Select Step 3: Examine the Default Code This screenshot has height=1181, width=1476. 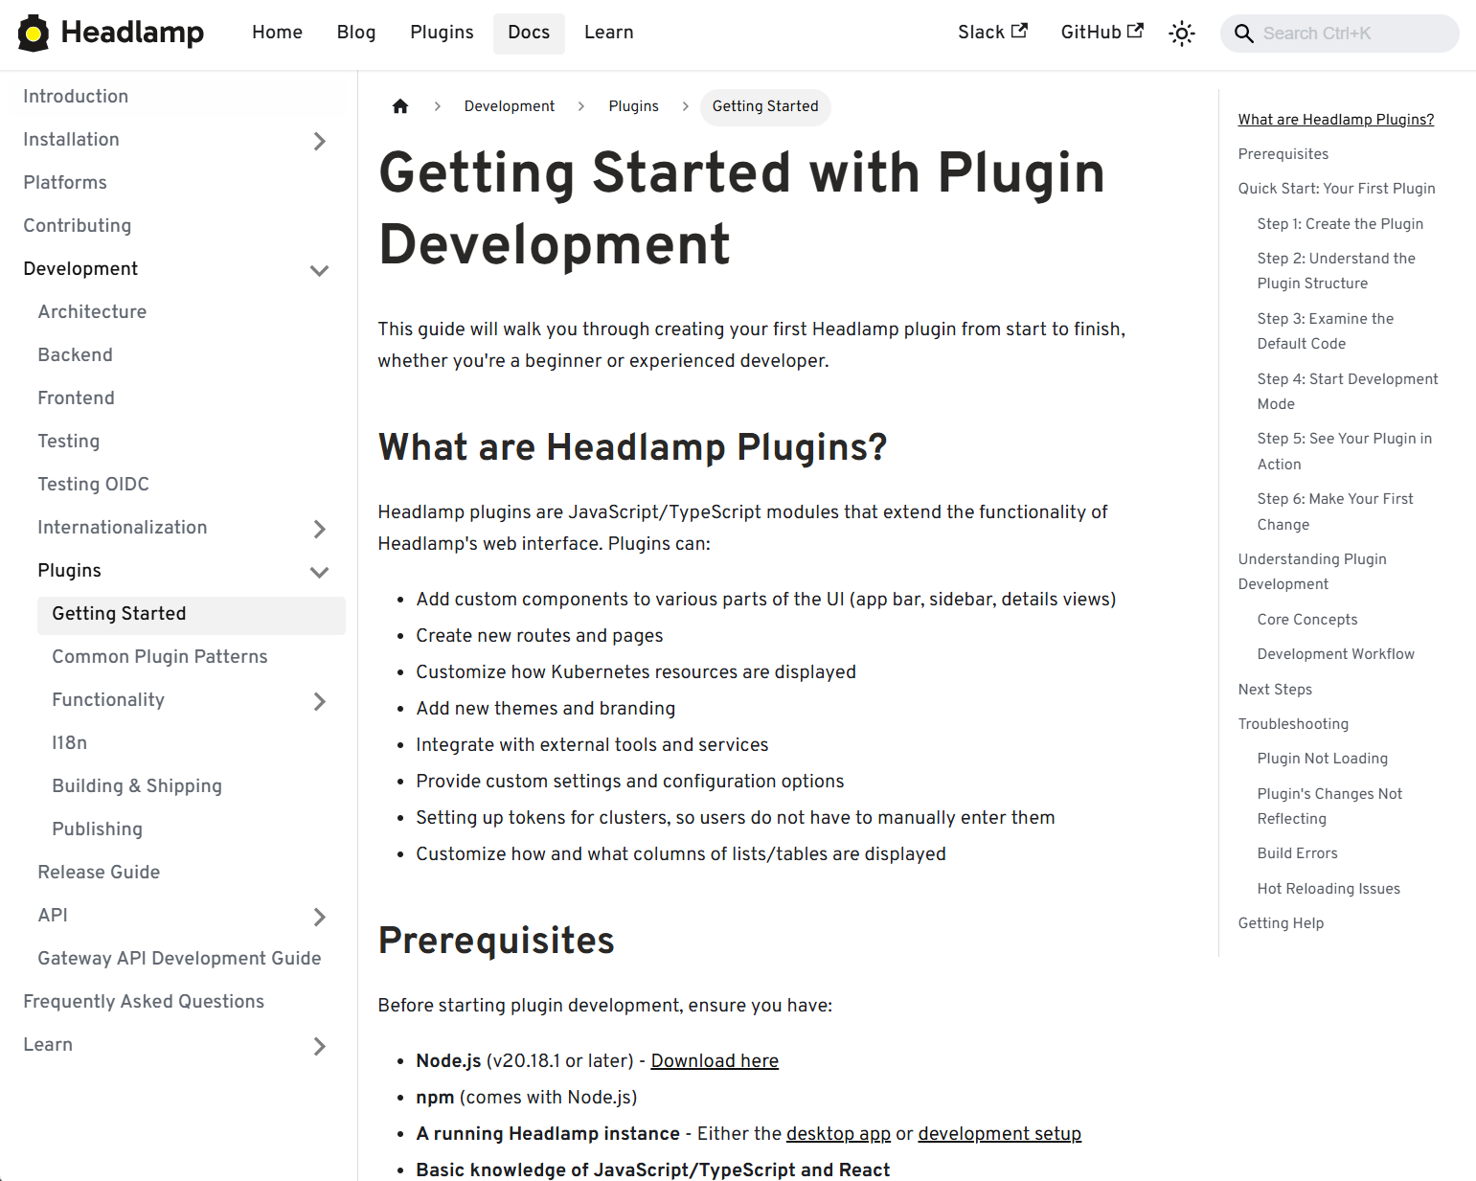1326,330
